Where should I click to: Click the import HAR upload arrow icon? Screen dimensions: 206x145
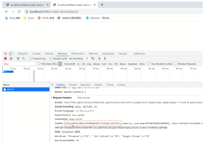click(99, 58)
